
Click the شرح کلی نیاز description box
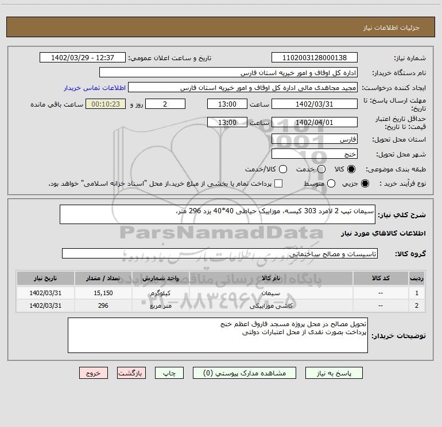point(218,214)
